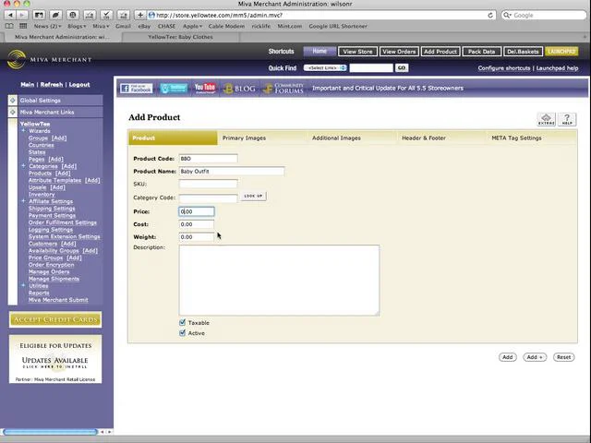Open the Top Sites grid icon

click(23, 26)
